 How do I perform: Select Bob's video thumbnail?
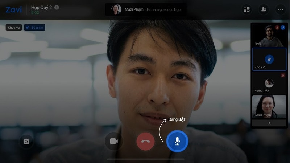click(x=269, y=35)
